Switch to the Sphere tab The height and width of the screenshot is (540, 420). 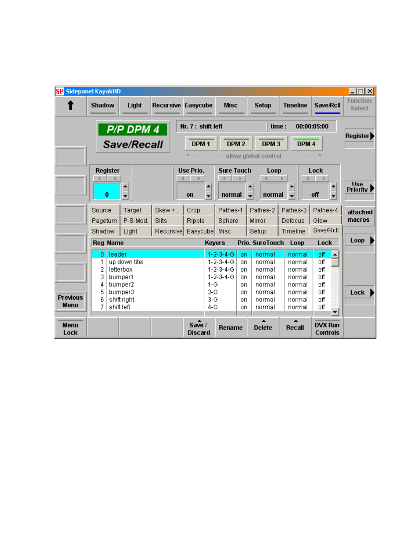[x=231, y=220]
